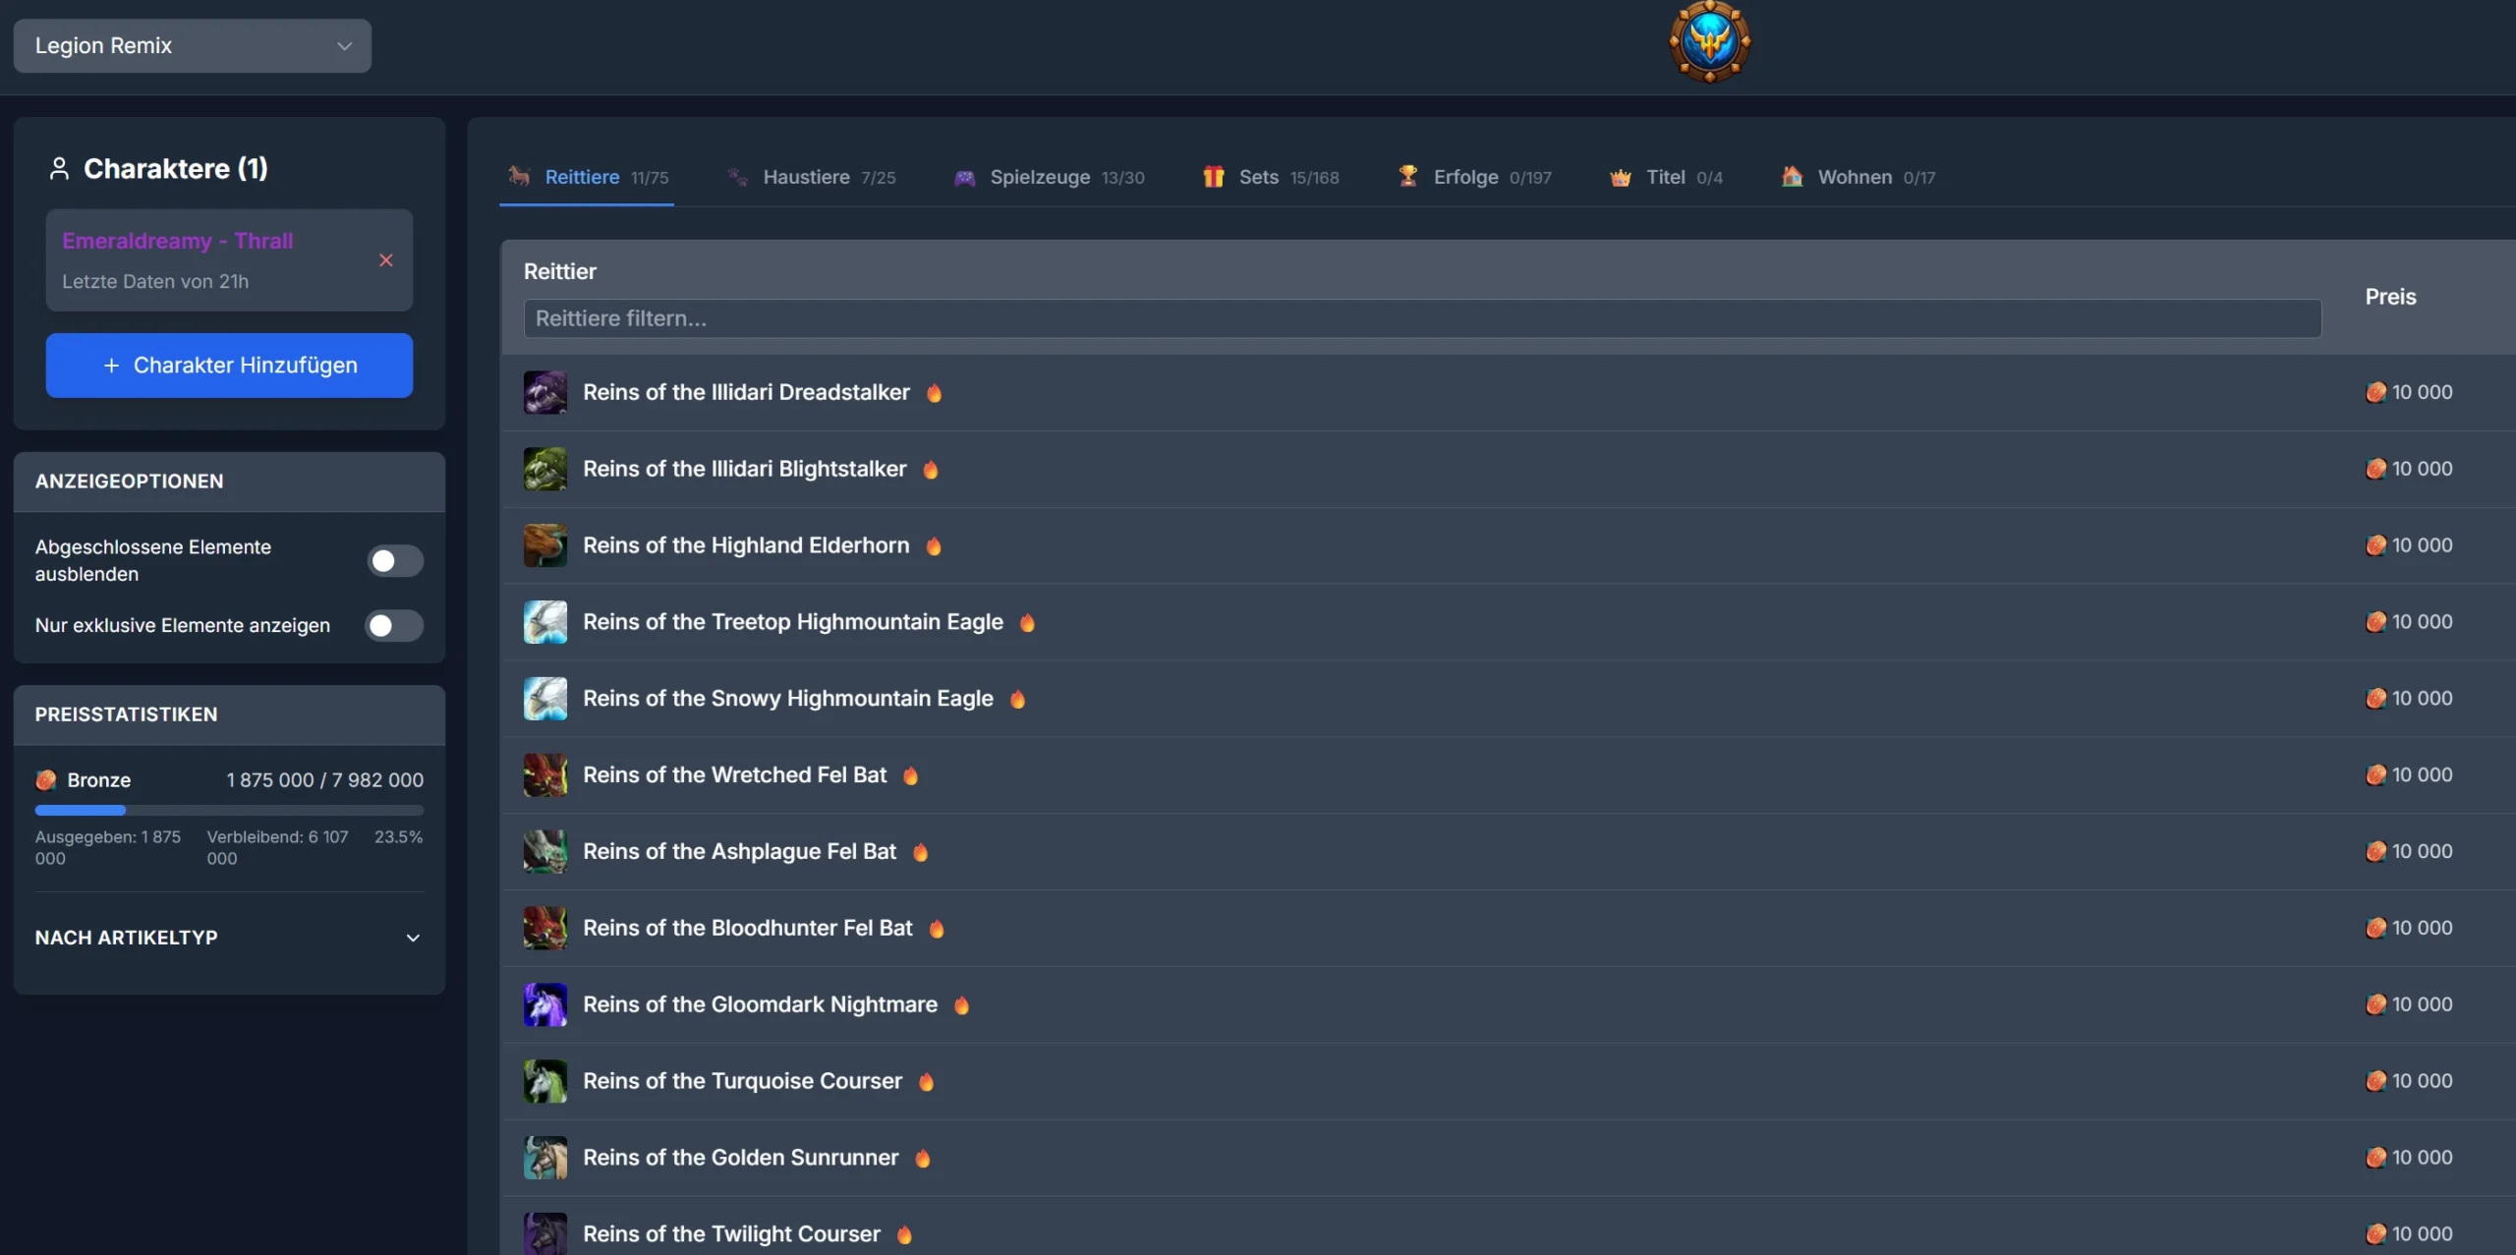Click the round emblem logo at top
Screen dimensions: 2516x1255
[x=1709, y=41]
